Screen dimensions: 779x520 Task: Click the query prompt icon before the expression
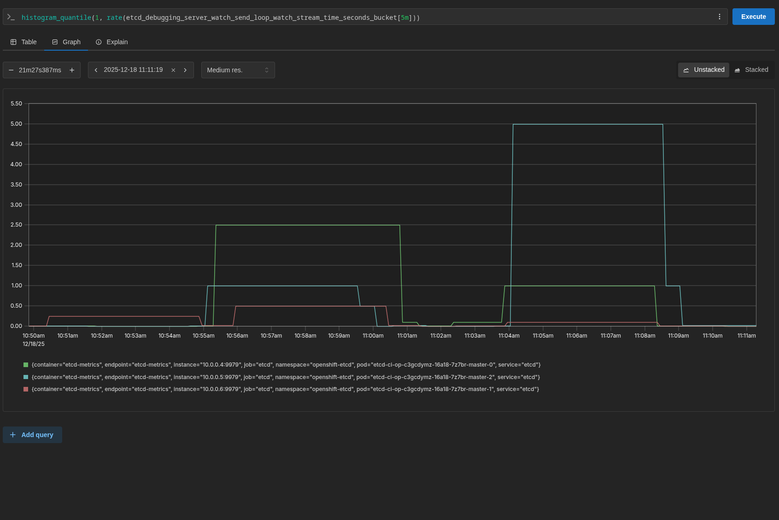[11, 17]
